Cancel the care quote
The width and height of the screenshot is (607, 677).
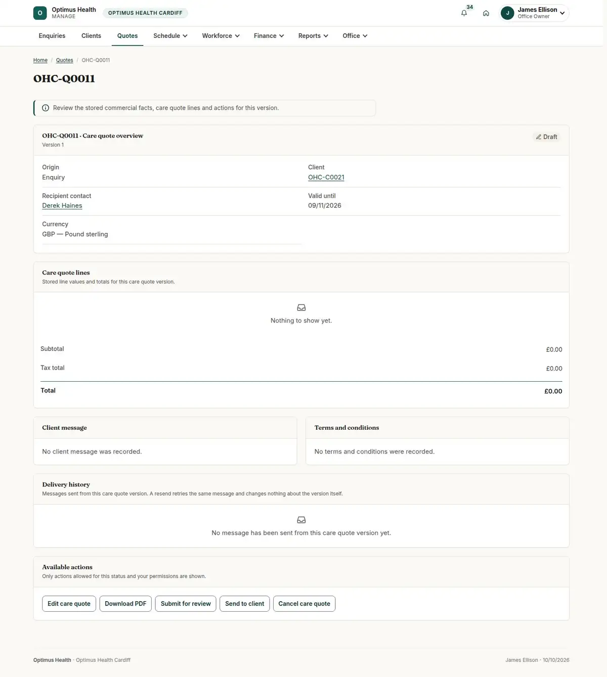click(304, 604)
